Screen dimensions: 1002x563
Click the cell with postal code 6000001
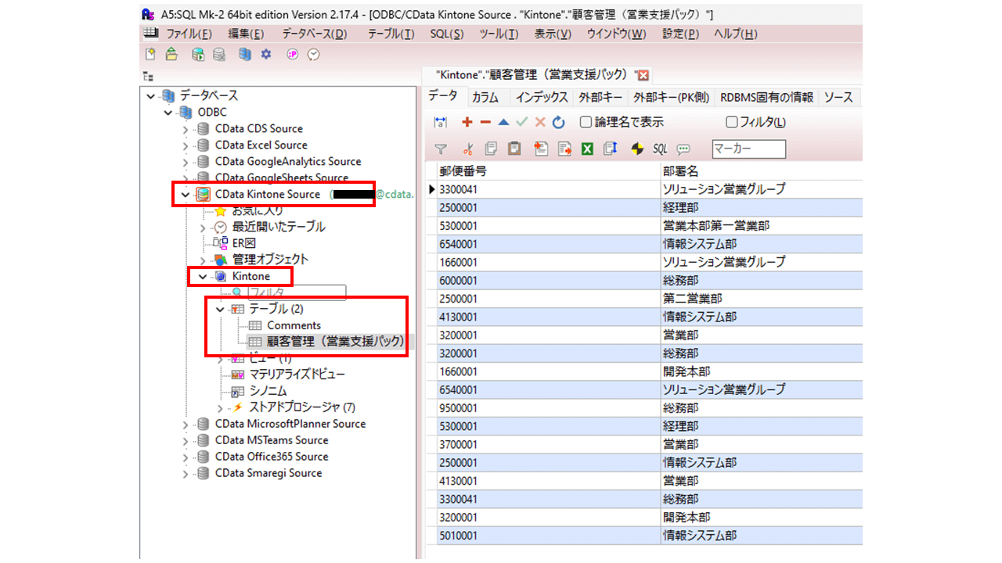pos(548,280)
